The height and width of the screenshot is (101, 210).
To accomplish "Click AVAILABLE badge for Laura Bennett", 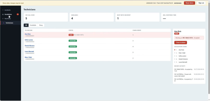I will coord(73,52).
